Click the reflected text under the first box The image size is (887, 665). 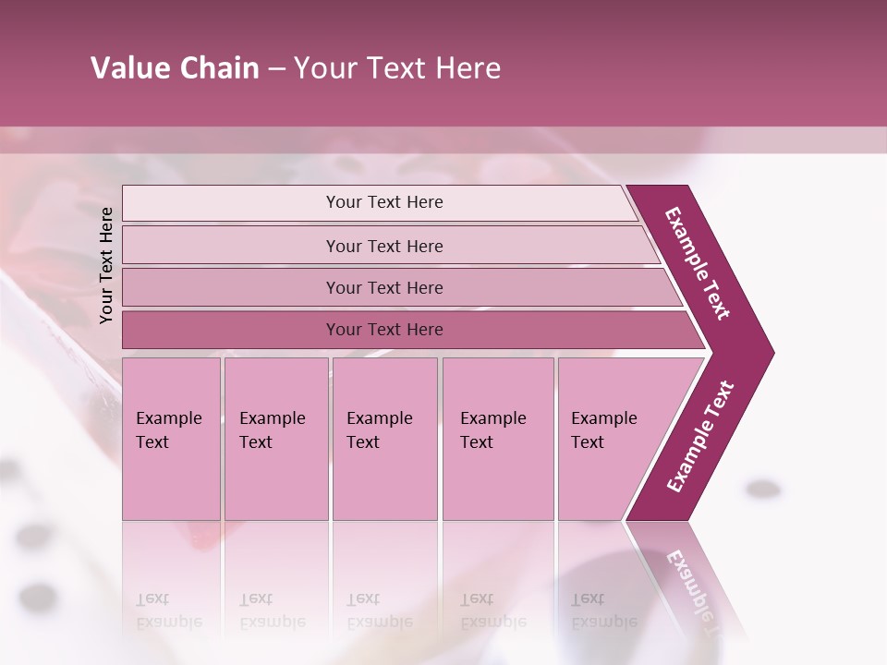[x=169, y=611]
